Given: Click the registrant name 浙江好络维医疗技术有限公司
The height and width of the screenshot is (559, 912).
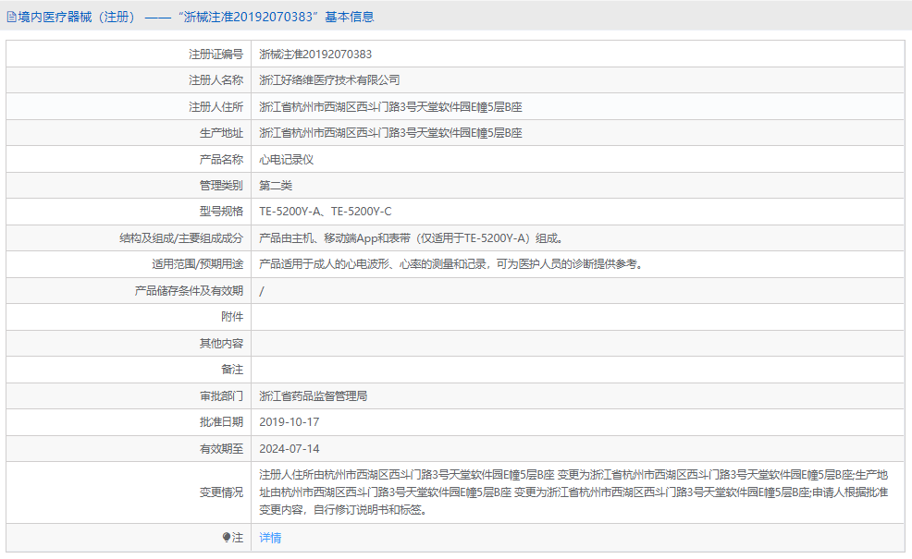Looking at the screenshot, I should [329, 80].
